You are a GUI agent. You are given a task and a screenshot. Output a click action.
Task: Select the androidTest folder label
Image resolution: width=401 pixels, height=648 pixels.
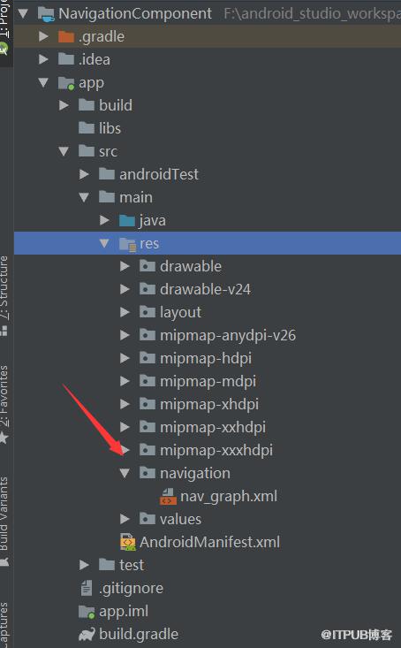[x=159, y=174]
